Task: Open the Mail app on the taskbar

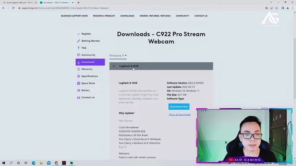Action: [49, 163]
